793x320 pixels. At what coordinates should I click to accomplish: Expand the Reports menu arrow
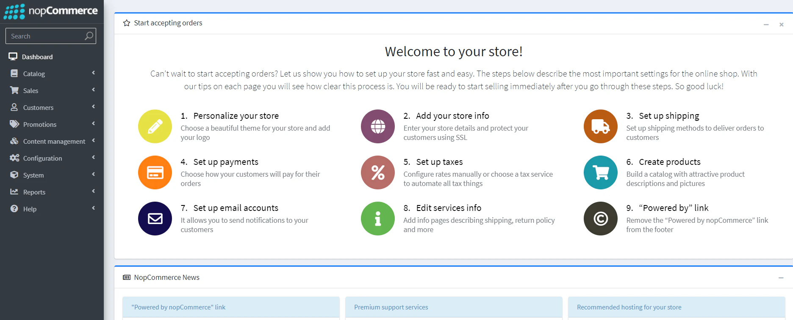coord(93,191)
